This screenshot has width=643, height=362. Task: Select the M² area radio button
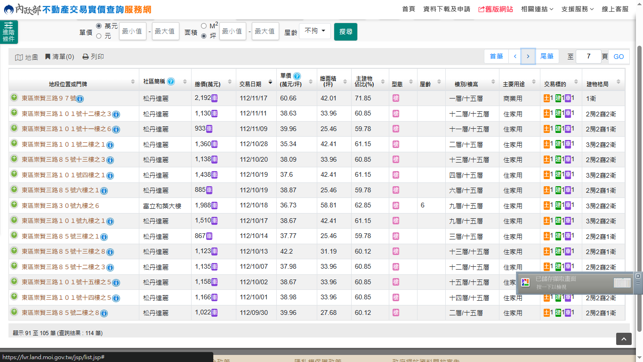click(204, 26)
